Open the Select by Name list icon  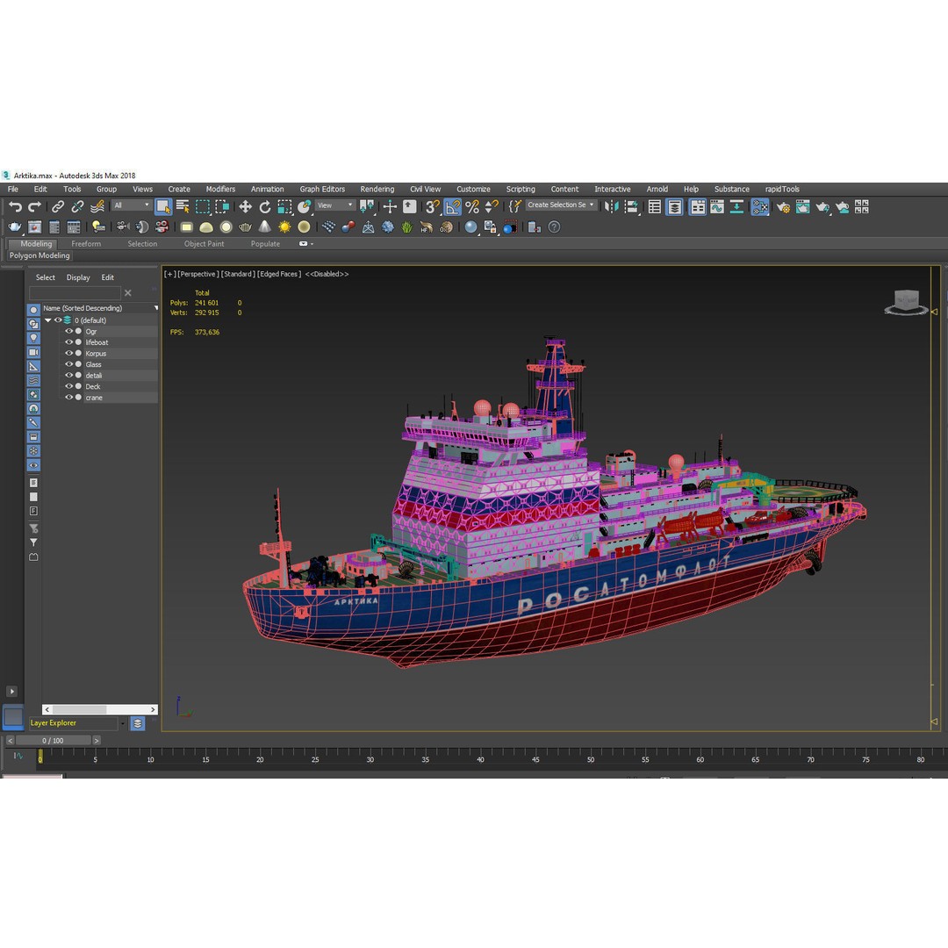click(x=183, y=207)
